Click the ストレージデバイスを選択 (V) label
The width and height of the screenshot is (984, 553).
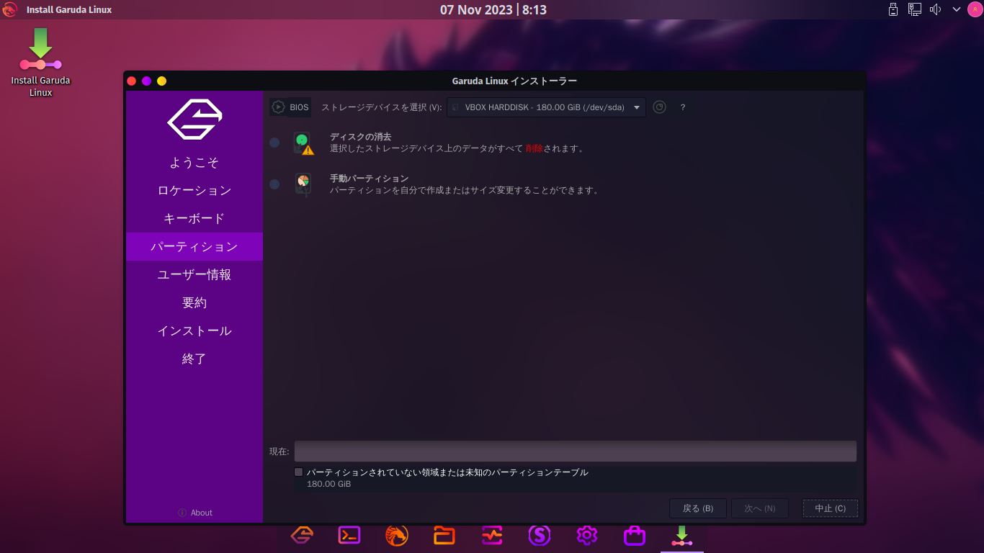[382, 107]
